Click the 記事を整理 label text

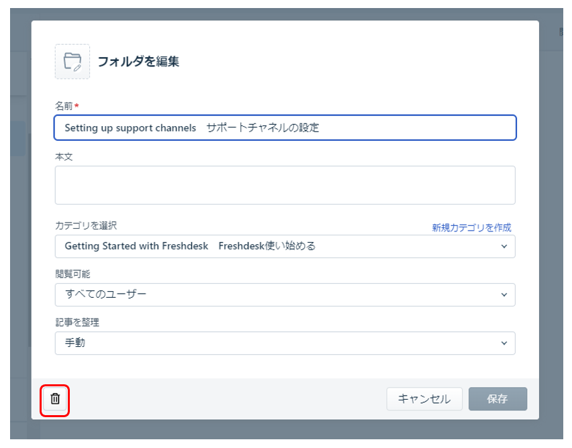coord(77,323)
